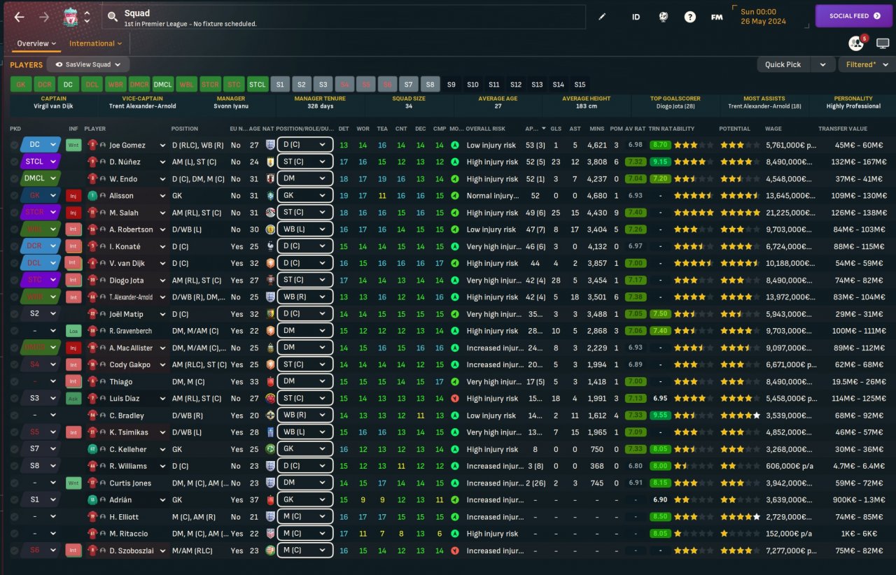The width and height of the screenshot is (896, 575).
Task: Toggle the pick circle for I. Konaté
Action: [x=14, y=246]
